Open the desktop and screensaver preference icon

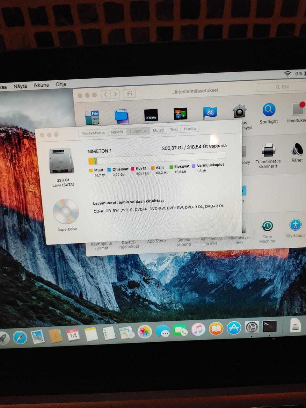click(122, 116)
